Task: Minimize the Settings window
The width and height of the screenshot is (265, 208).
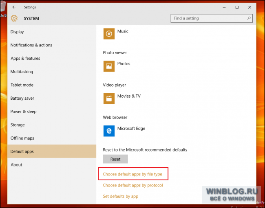Action: [224, 7]
